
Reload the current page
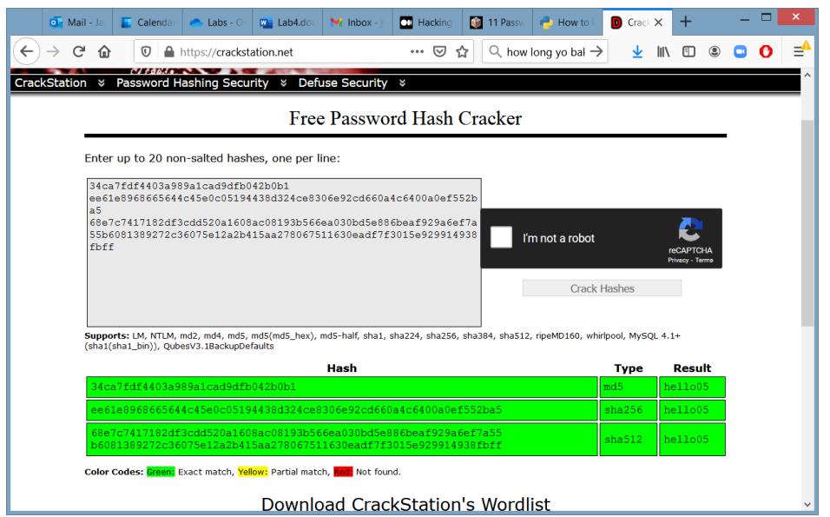(79, 51)
